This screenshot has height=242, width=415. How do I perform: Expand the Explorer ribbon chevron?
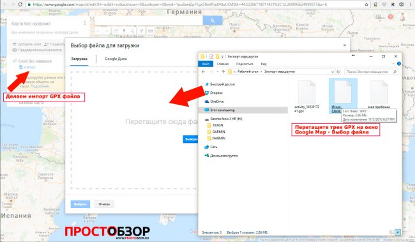(x=393, y=64)
